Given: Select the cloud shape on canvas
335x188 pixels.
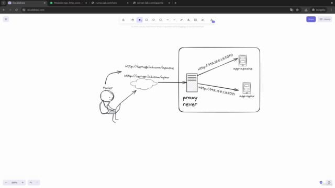Looking at the screenshot, I should [x=144, y=84].
